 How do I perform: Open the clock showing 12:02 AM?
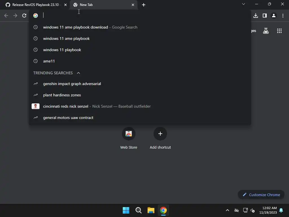coord(268,210)
